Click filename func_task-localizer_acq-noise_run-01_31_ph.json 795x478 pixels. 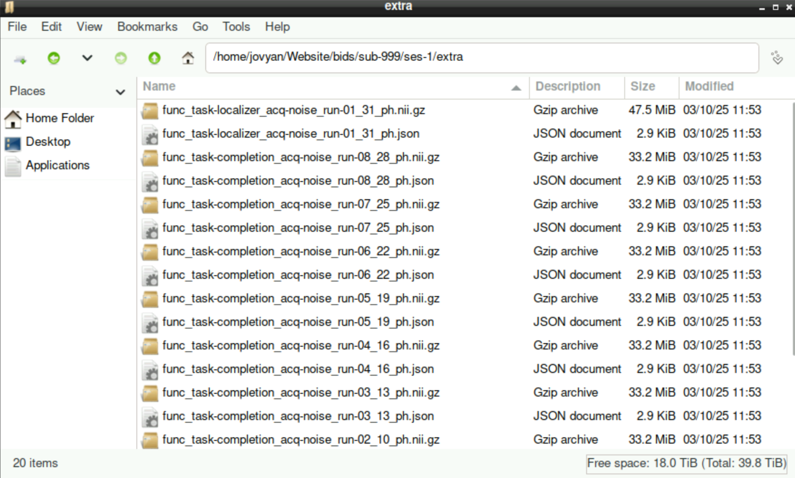[x=291, y=134]
